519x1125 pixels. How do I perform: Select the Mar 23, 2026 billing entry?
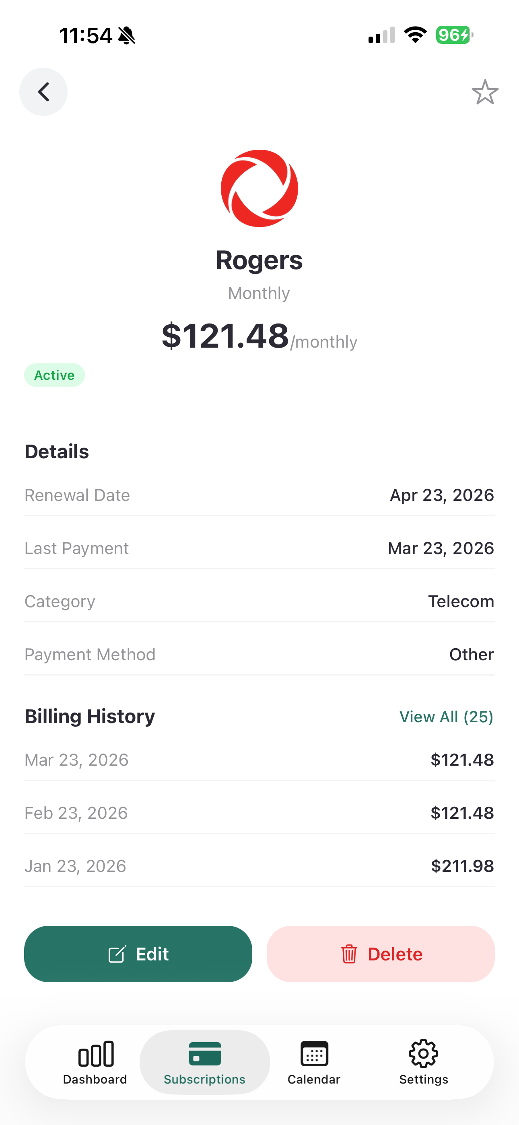coord(259,760)
